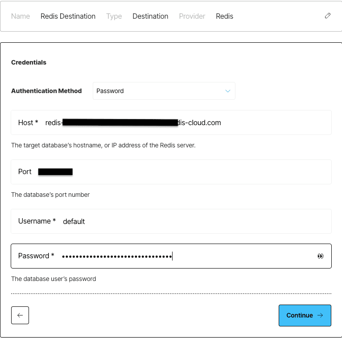Click the Continue button

[x=305, y=315]
